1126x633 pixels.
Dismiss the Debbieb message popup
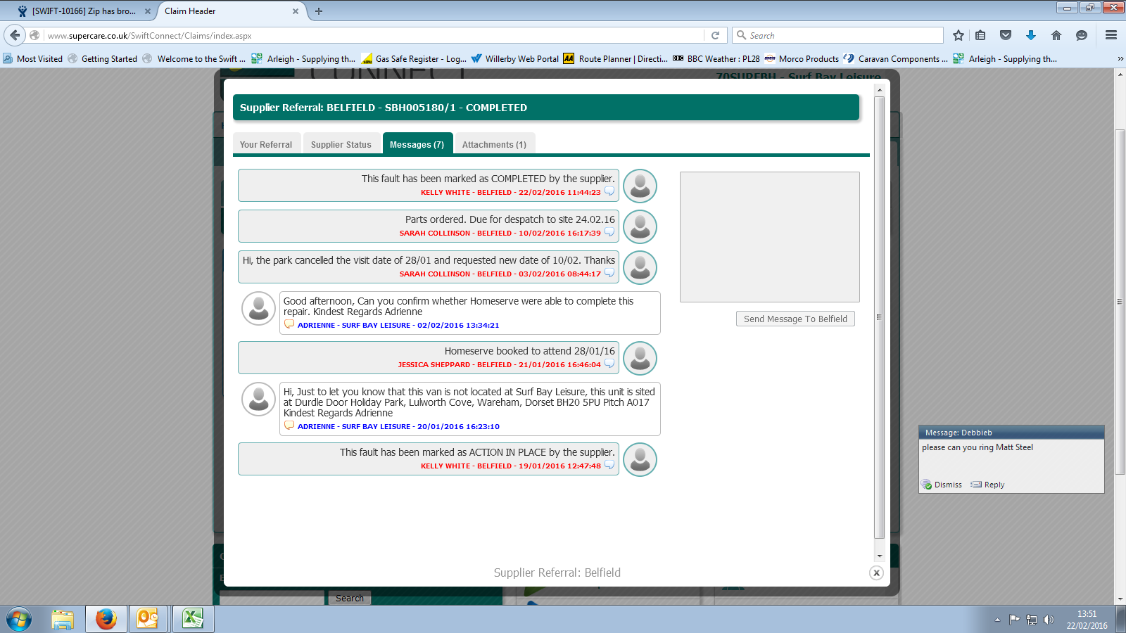942,485
